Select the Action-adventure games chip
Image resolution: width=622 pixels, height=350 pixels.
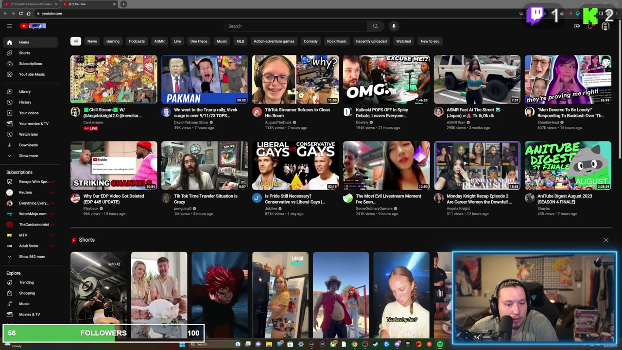click(x=274, y=41)
